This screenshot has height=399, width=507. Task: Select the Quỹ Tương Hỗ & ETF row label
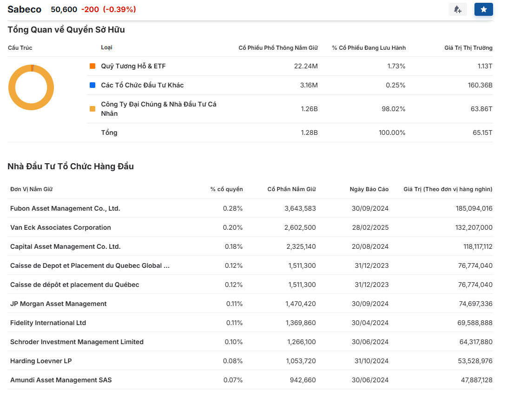pyautogui.click(x=133, y=66)
